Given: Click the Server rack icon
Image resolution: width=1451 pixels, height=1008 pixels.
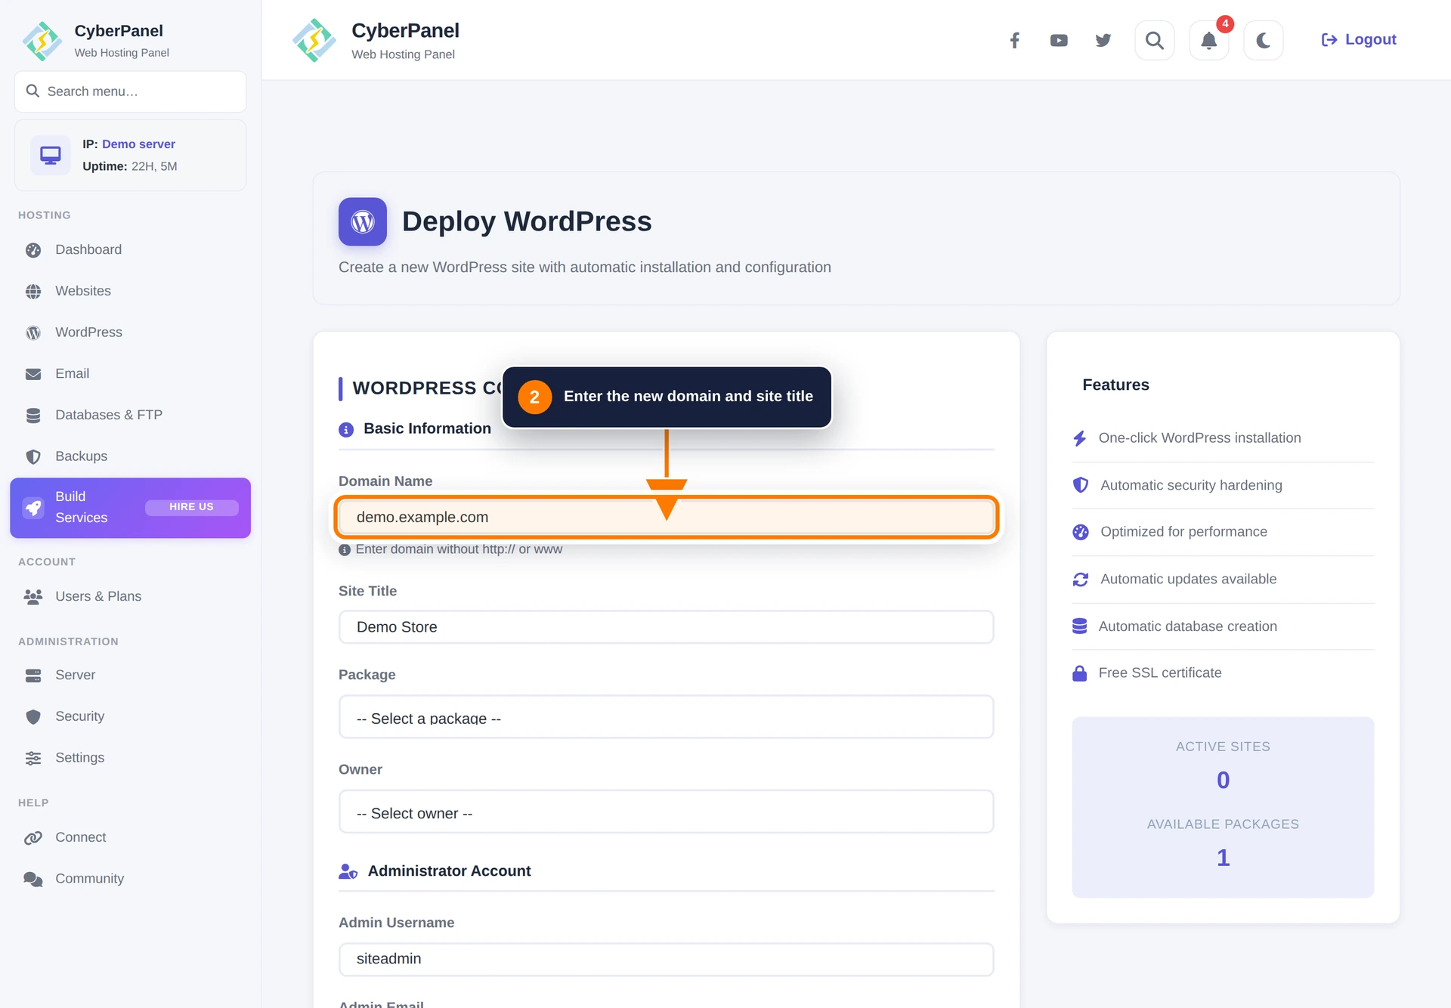Looking at the screenshot, I should (33, 676).
